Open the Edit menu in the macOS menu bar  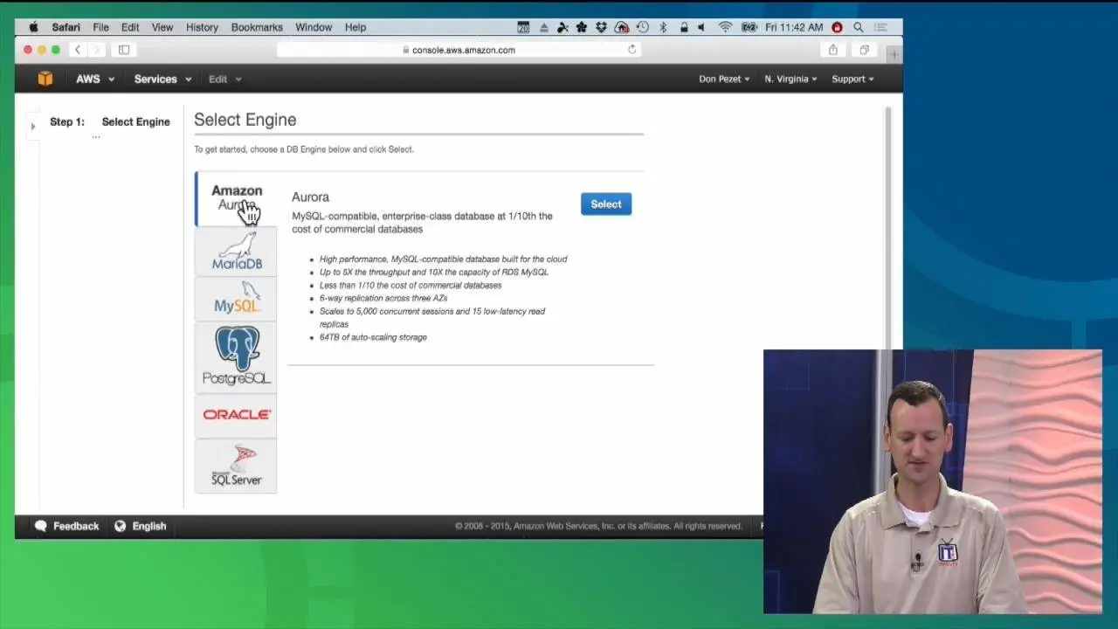(130, 27)
